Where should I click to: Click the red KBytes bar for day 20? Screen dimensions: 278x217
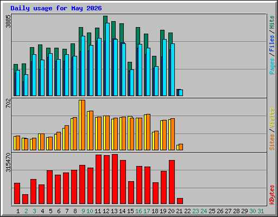pos(172,182)
